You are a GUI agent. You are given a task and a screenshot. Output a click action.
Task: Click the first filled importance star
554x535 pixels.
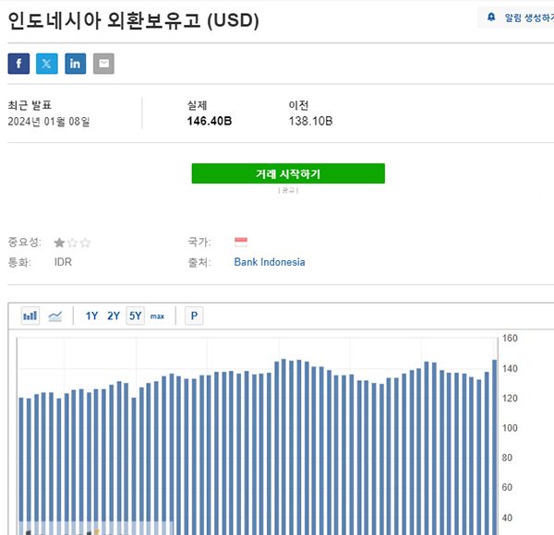[x=60, y=243]
